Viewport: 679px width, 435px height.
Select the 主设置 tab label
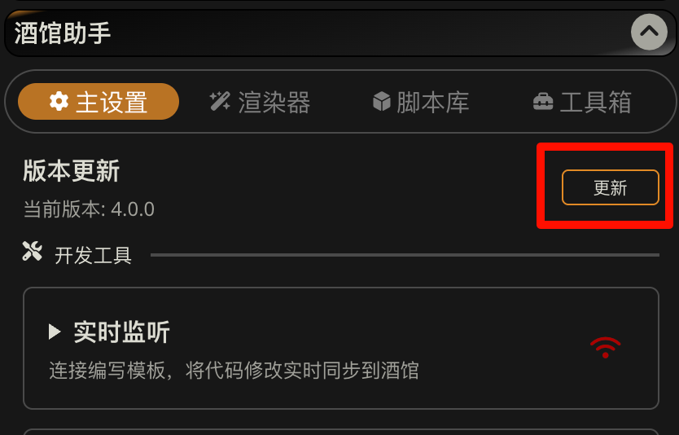pyautogui.click(x=112, y=103)
